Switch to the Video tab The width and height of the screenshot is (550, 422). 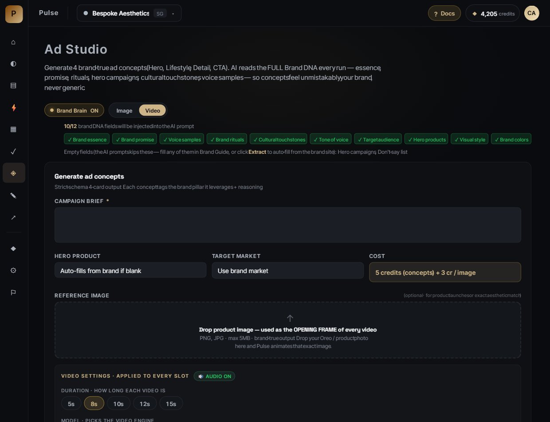pyautogui.click(x=153, y=110)
